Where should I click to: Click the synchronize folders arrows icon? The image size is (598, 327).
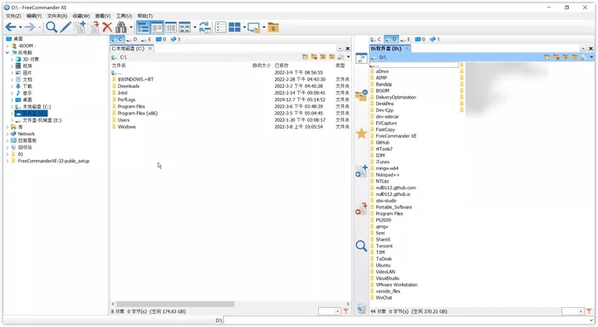(205, 27)
